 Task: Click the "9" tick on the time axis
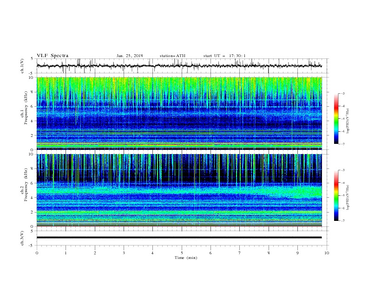point(297,253)
